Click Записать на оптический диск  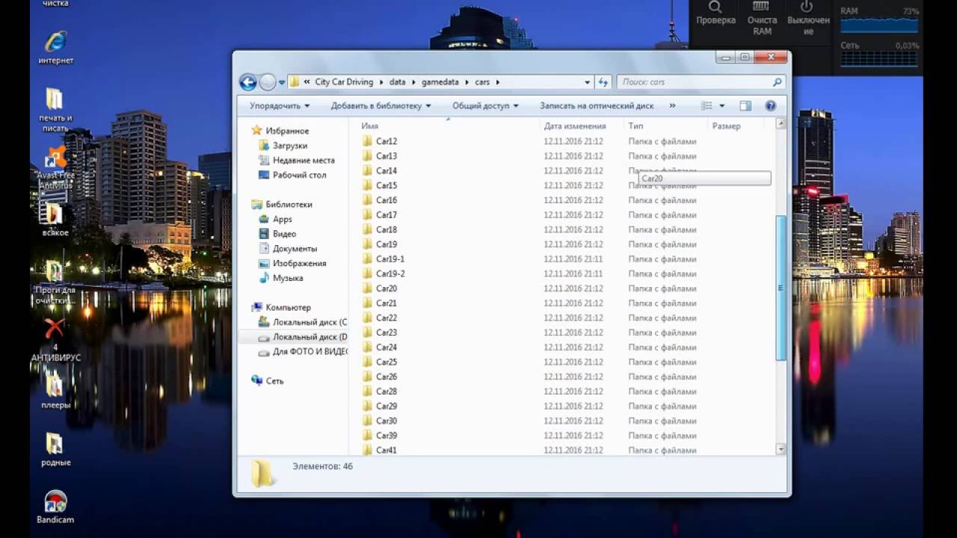click(597, 106)
